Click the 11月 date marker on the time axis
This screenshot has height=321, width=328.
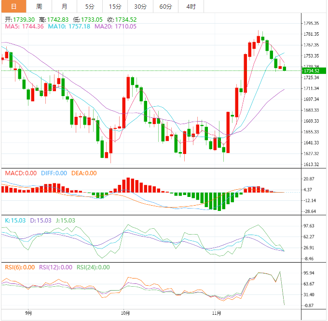coord(217,313)
